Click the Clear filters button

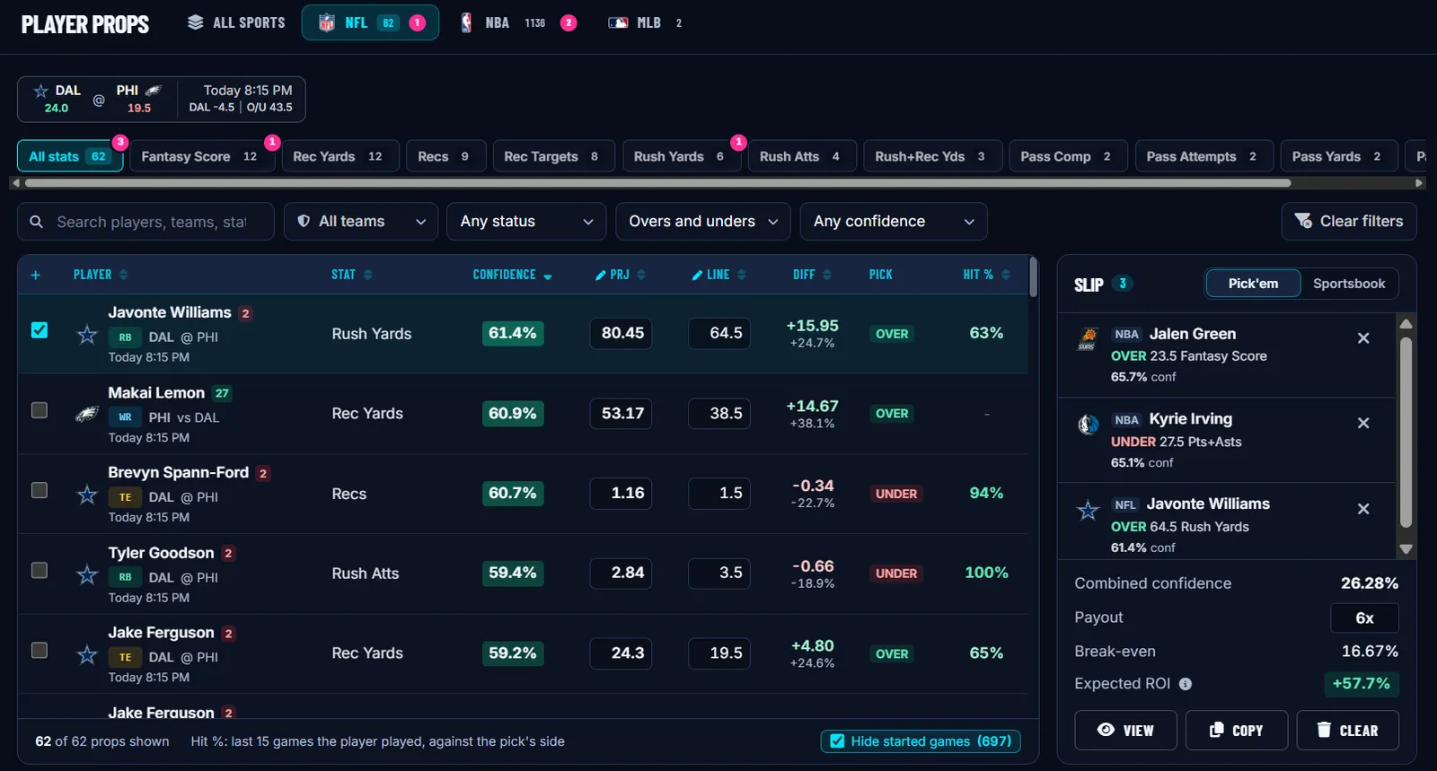coord(1349,222)
